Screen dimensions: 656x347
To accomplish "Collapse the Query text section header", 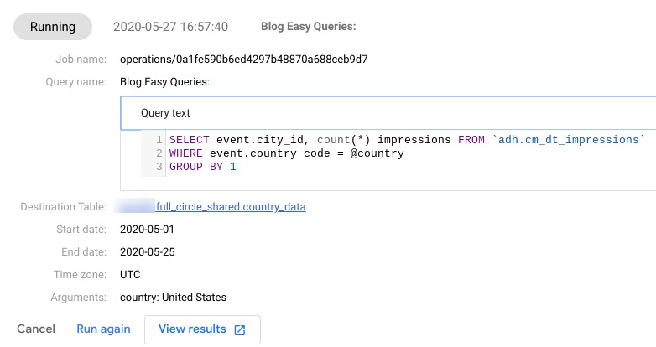I will [x=165, y=112].
